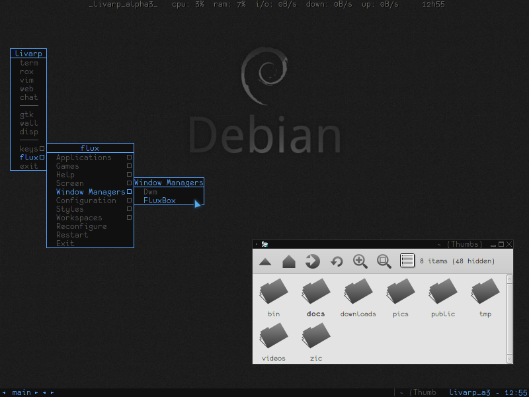Click the right arrow immediately after main in the bottom bar

coord(36,392)
